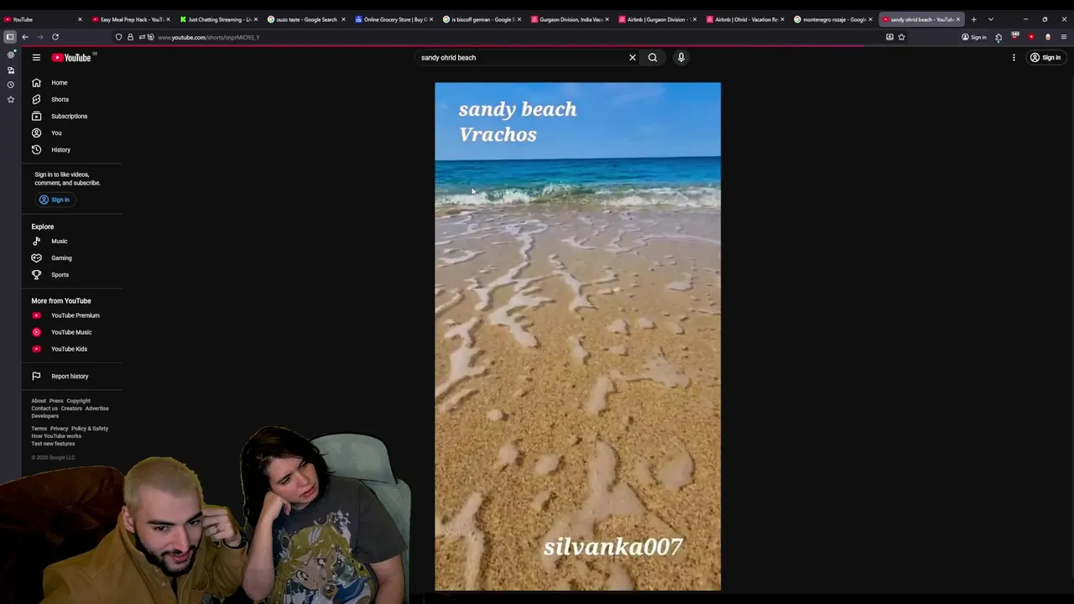Switch to Gurgaon Division India Vacation tab
This screenshot has height=604, width=1074.
[568, 19]
